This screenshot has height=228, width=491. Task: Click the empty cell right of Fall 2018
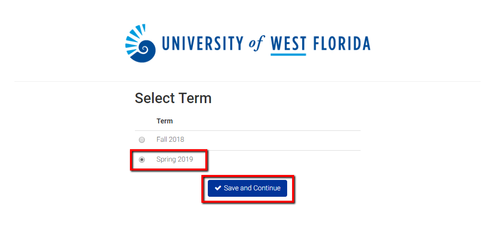(272, 139)
